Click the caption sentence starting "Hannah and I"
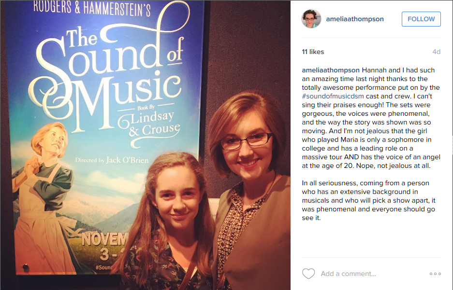 tap(371, 118)
